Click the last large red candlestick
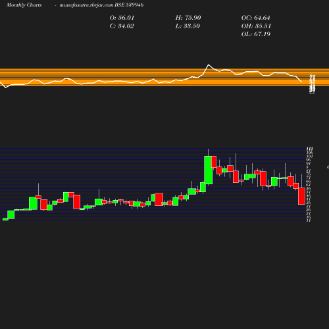Screen dimensions: 329x329 (x=301, y=196)
